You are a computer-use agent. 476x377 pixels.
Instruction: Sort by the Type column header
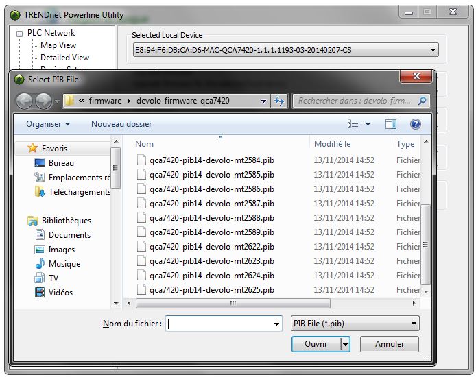[406, 144]
